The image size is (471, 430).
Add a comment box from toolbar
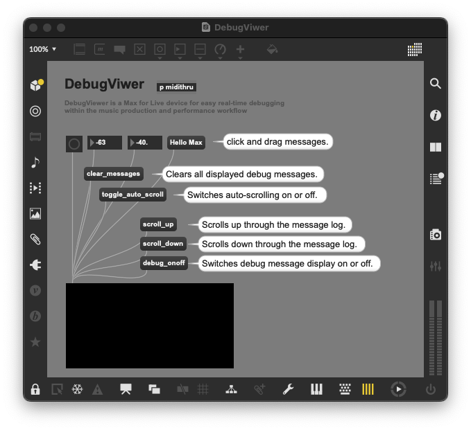click(119, 49)
